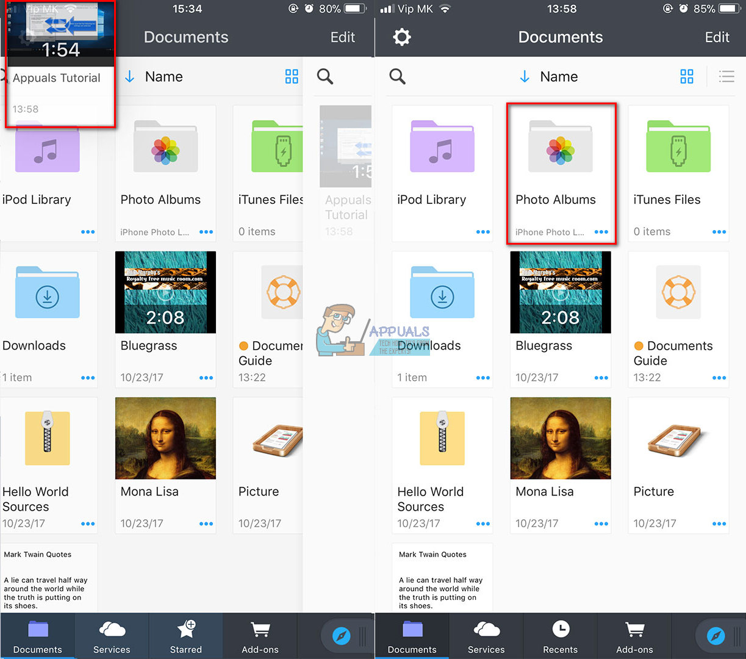This screenshot has width=746, height=659.
Task: Open Documents Guide file on left screen
Action: pos(268,319)
